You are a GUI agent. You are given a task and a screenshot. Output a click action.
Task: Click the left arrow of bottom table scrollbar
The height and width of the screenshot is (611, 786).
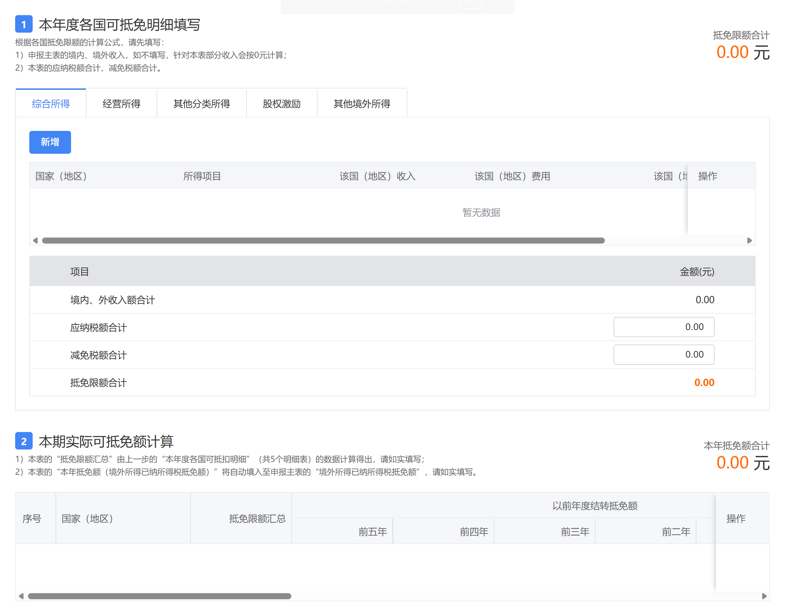pos(21,596)
